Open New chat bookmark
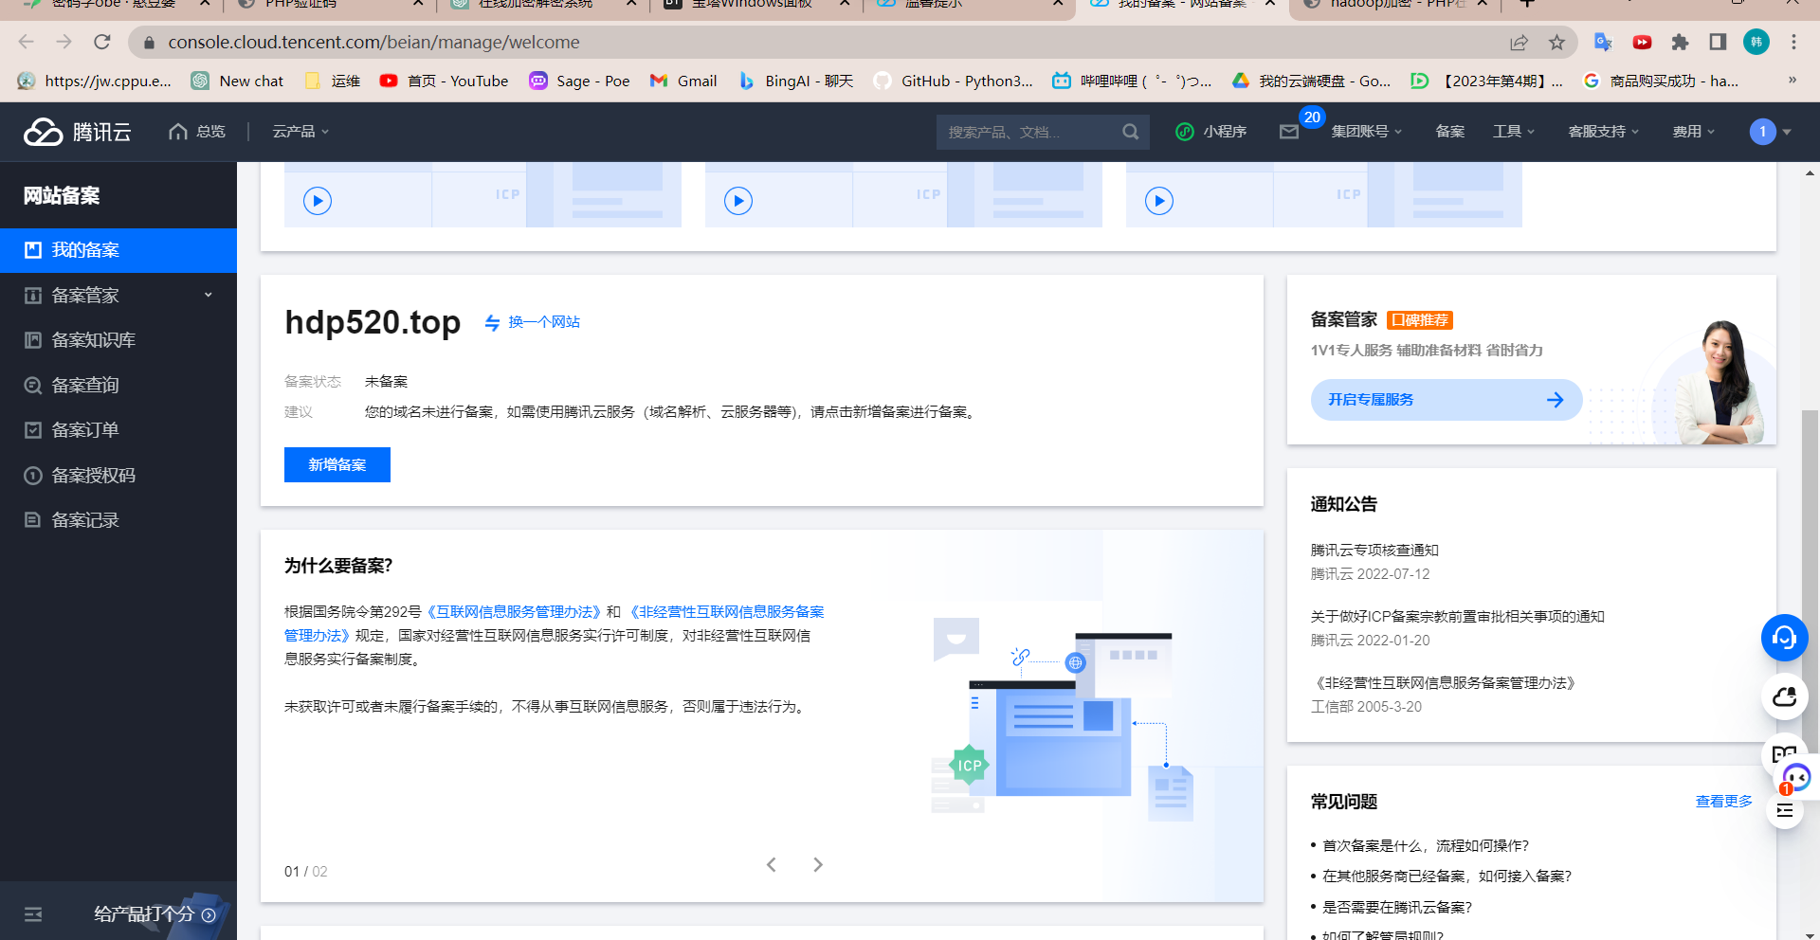The width and height of the screenshot is (1820, 940). click(x=237, y=81)
